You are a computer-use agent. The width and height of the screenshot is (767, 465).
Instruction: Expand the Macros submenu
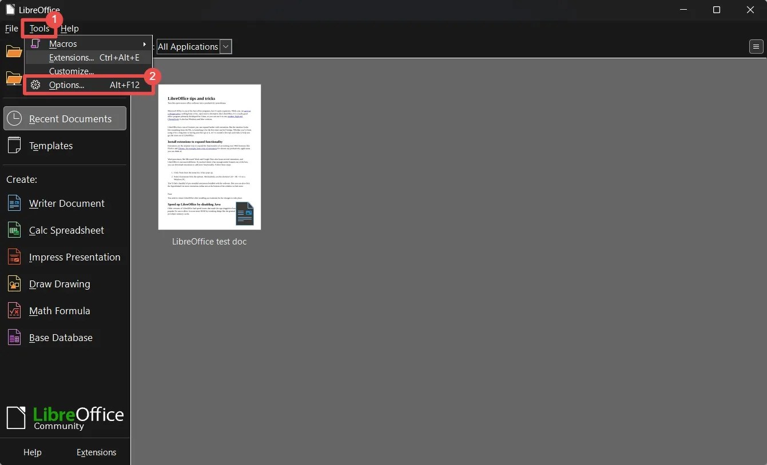(x=144, y=43)
